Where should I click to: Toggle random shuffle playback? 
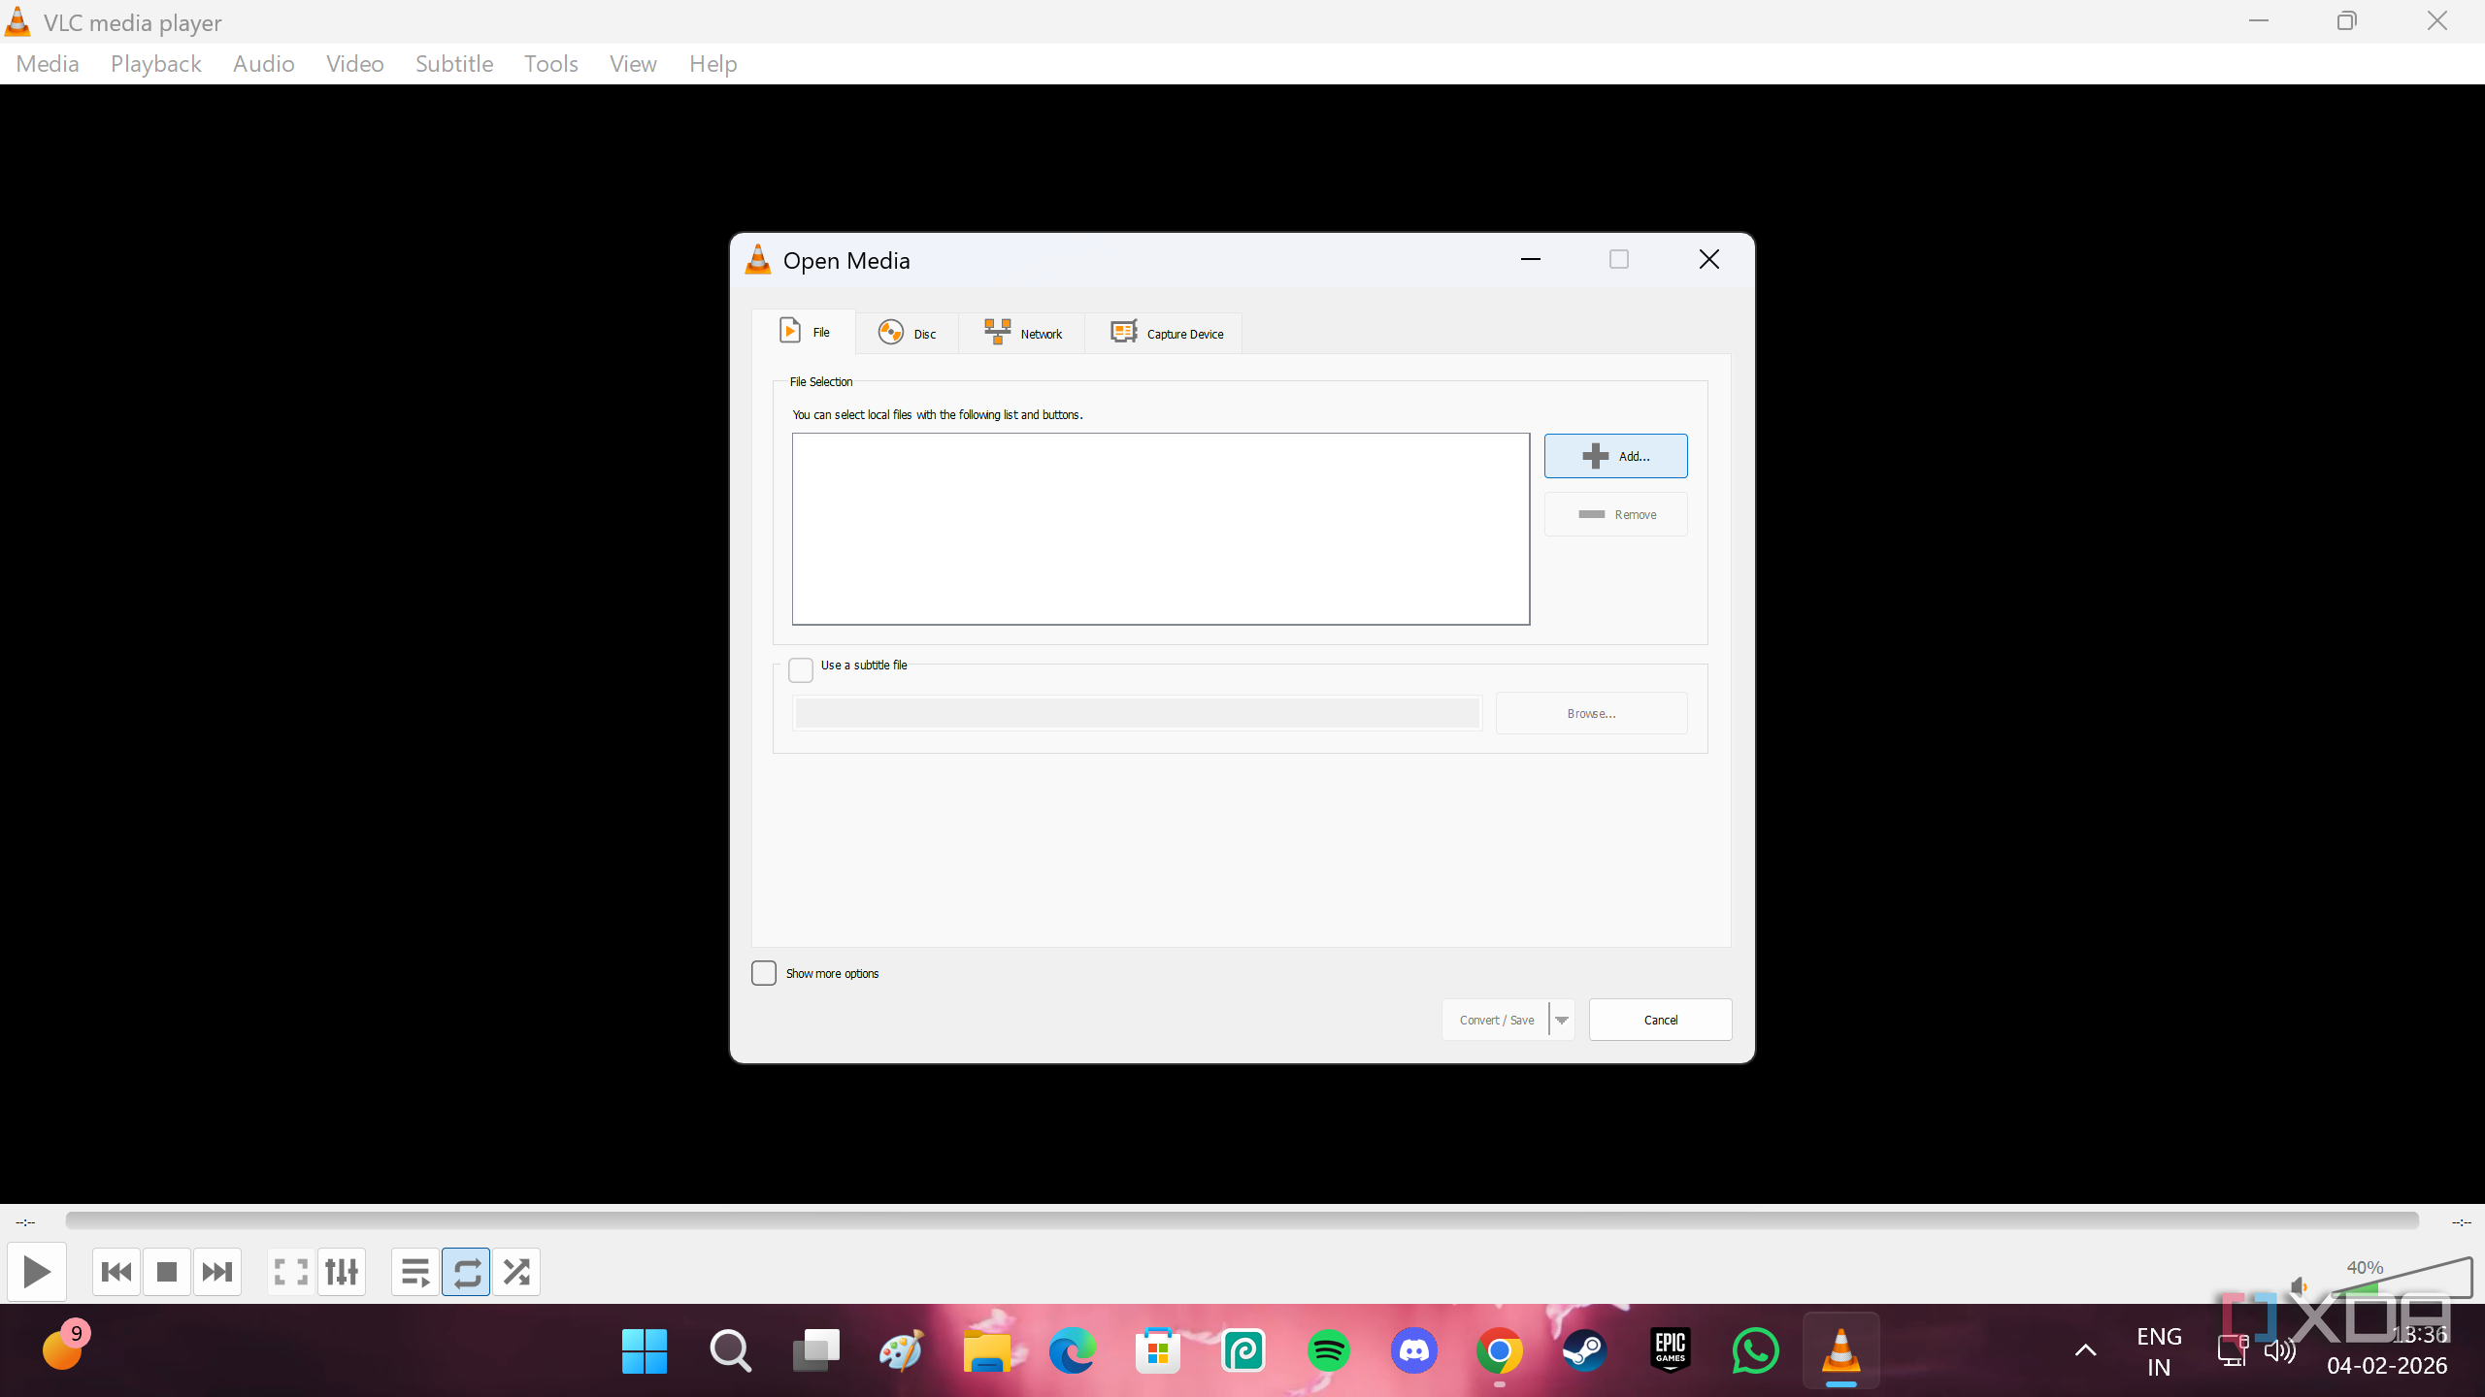(516, 1271)
